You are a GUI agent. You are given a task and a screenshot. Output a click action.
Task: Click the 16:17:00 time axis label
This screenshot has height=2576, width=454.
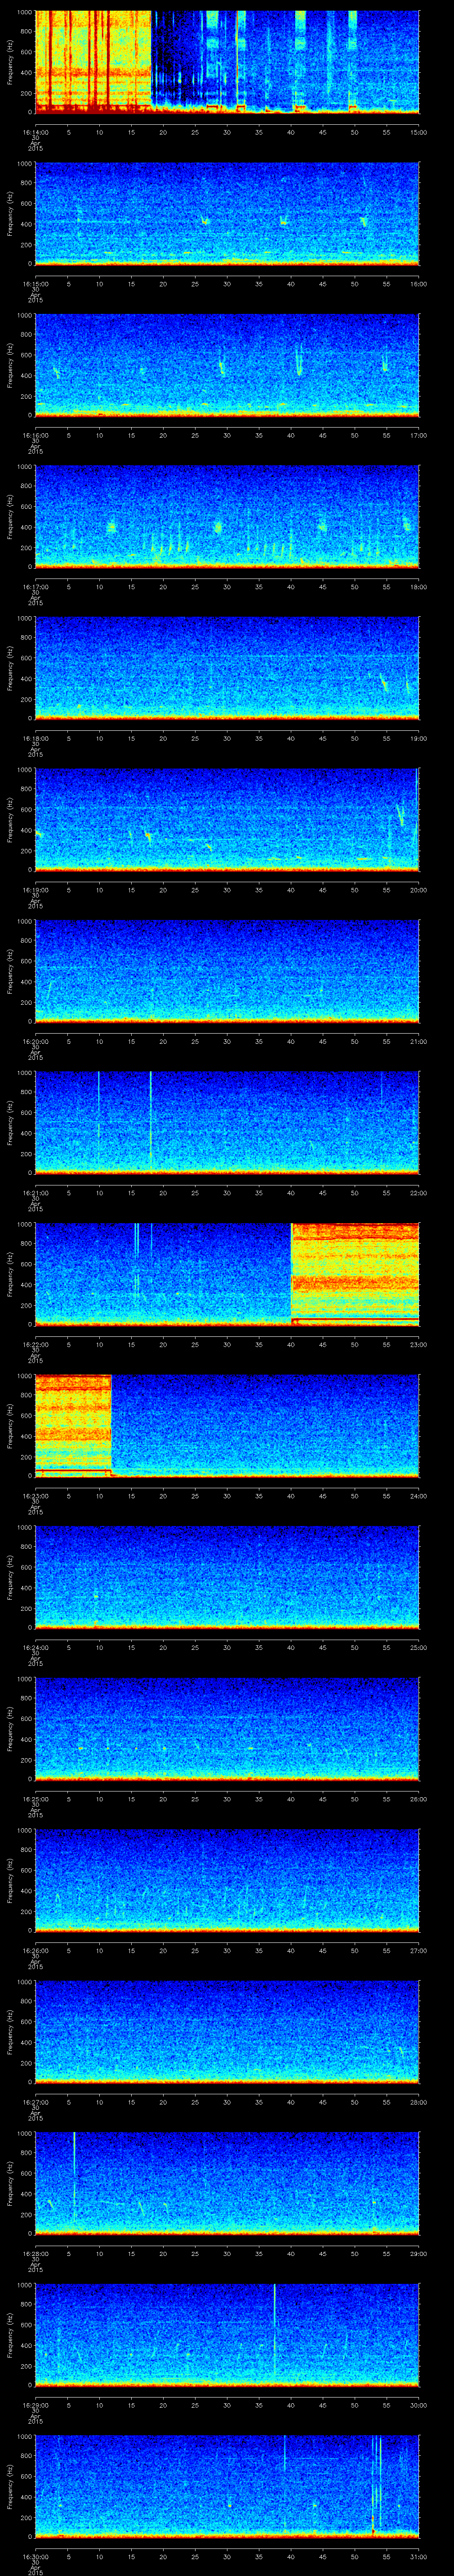[x=35, y=586]
